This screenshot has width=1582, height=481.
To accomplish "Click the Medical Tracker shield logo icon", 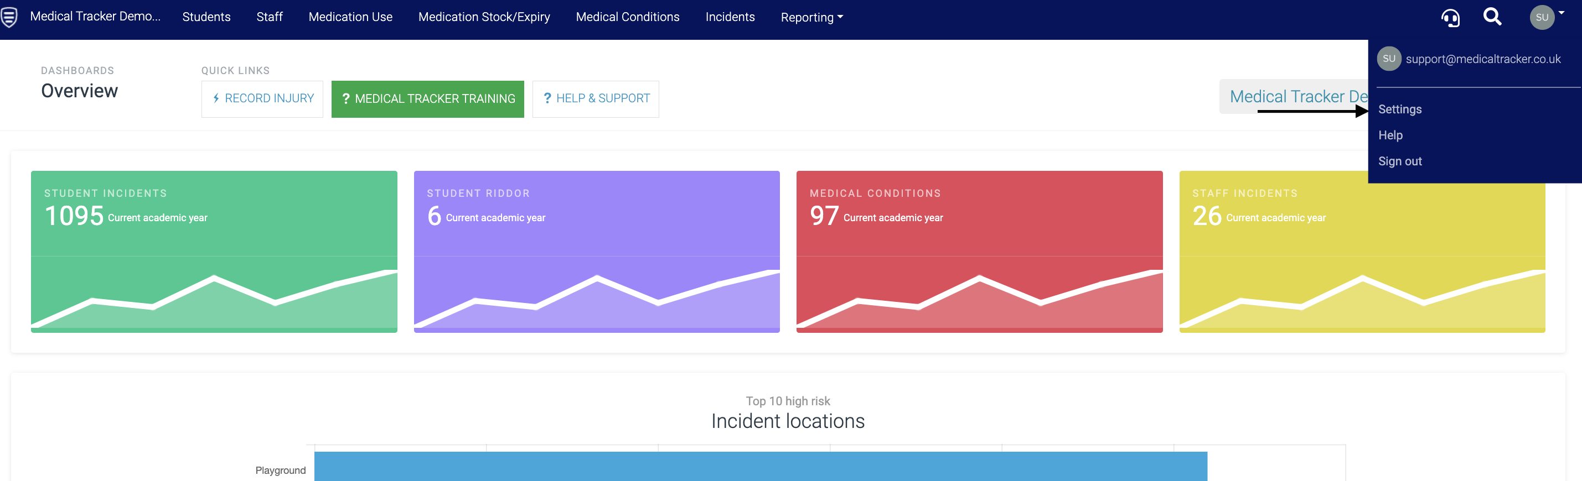I will tap(9, 17).
